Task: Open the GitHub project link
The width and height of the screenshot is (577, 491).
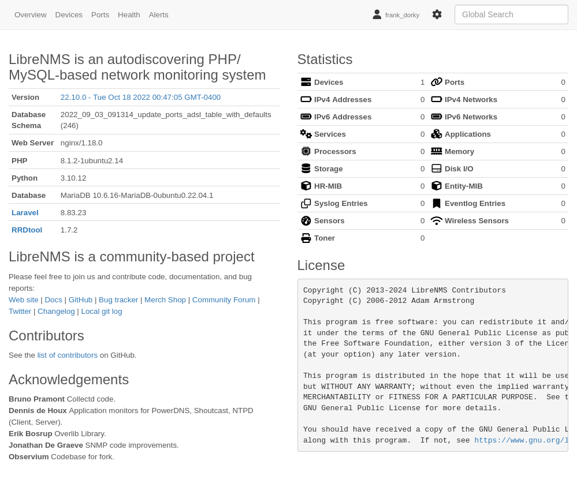Action: [x=80, y=299]
